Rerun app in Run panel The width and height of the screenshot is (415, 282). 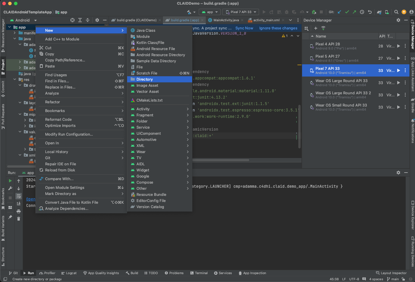click(x=10, y=181)
